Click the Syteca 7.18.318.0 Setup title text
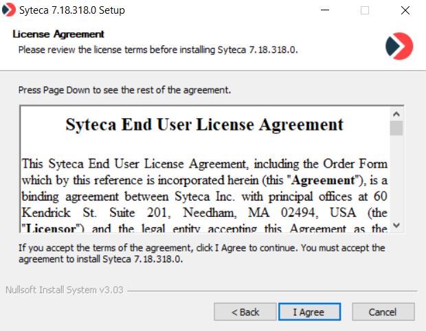This screenshot has height=331, width=426. point(76,10)
